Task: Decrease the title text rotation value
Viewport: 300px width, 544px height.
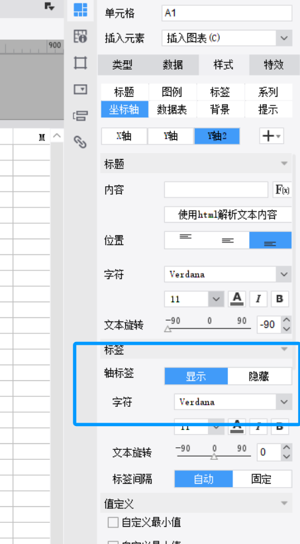Action: [x=287, y=329]
